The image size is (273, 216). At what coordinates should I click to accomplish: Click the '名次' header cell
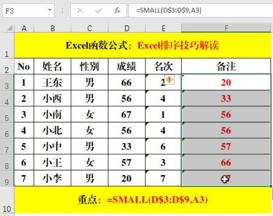[x=163, y=66]
